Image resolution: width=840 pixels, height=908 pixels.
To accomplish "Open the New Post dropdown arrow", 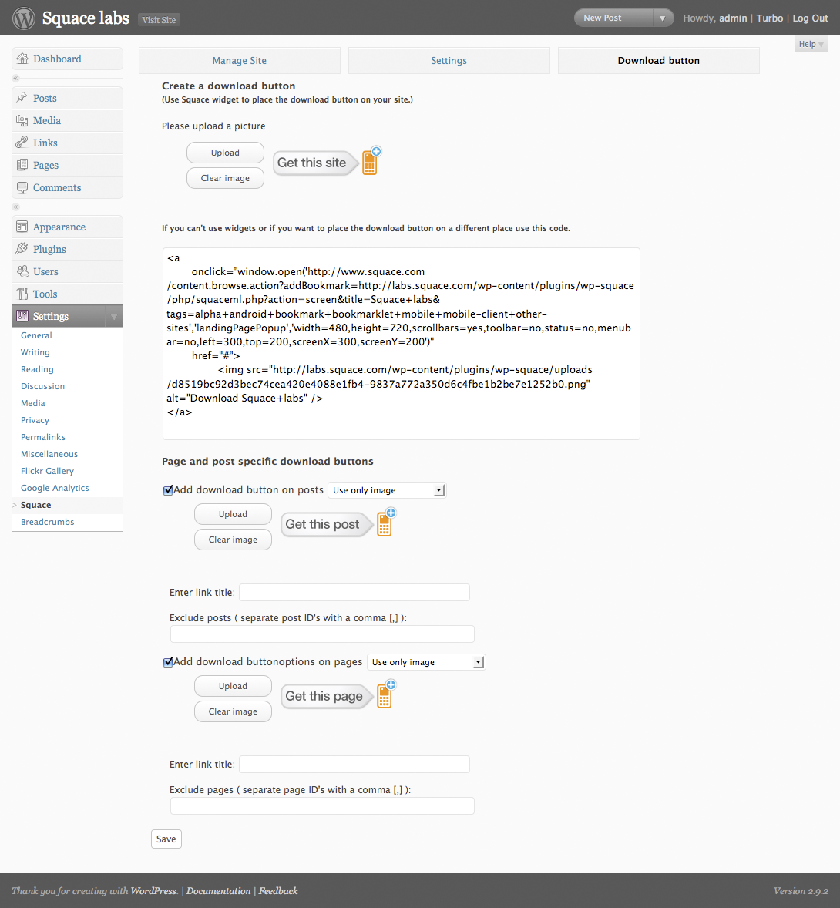I will [662, 18].
